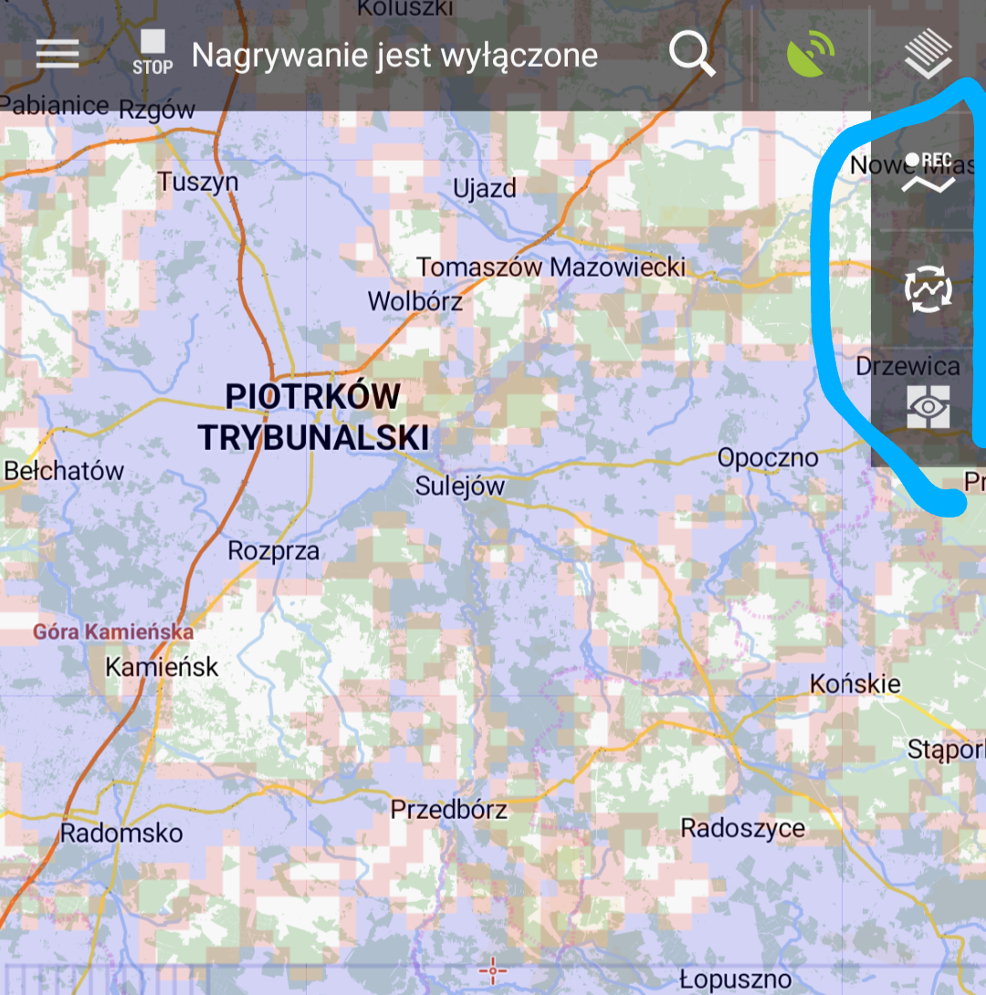Screen dimensions: 986x995
Task: Click the Bełchatów town label
Action: pyautogui.click(x=64, y=471)
